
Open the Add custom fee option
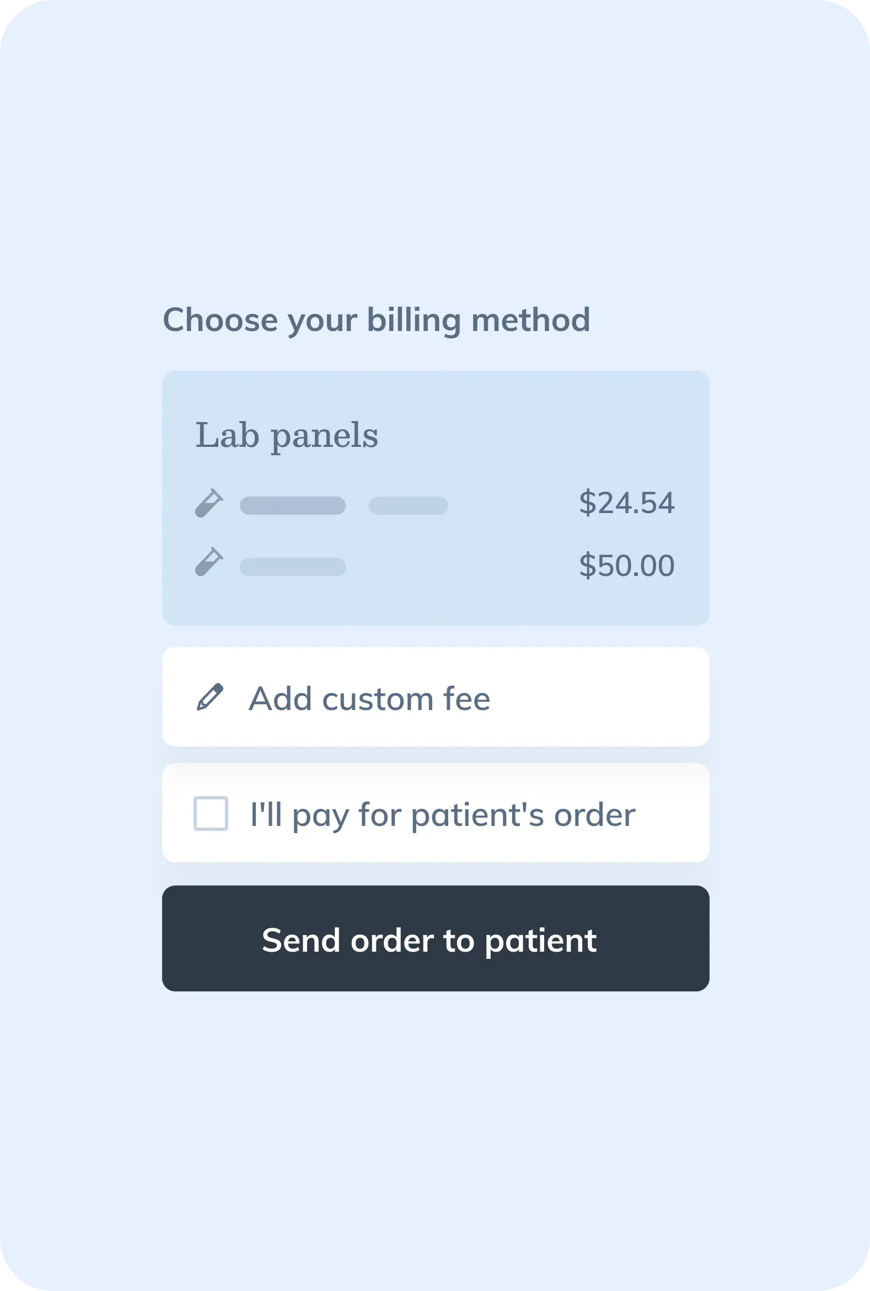[436, 697]
